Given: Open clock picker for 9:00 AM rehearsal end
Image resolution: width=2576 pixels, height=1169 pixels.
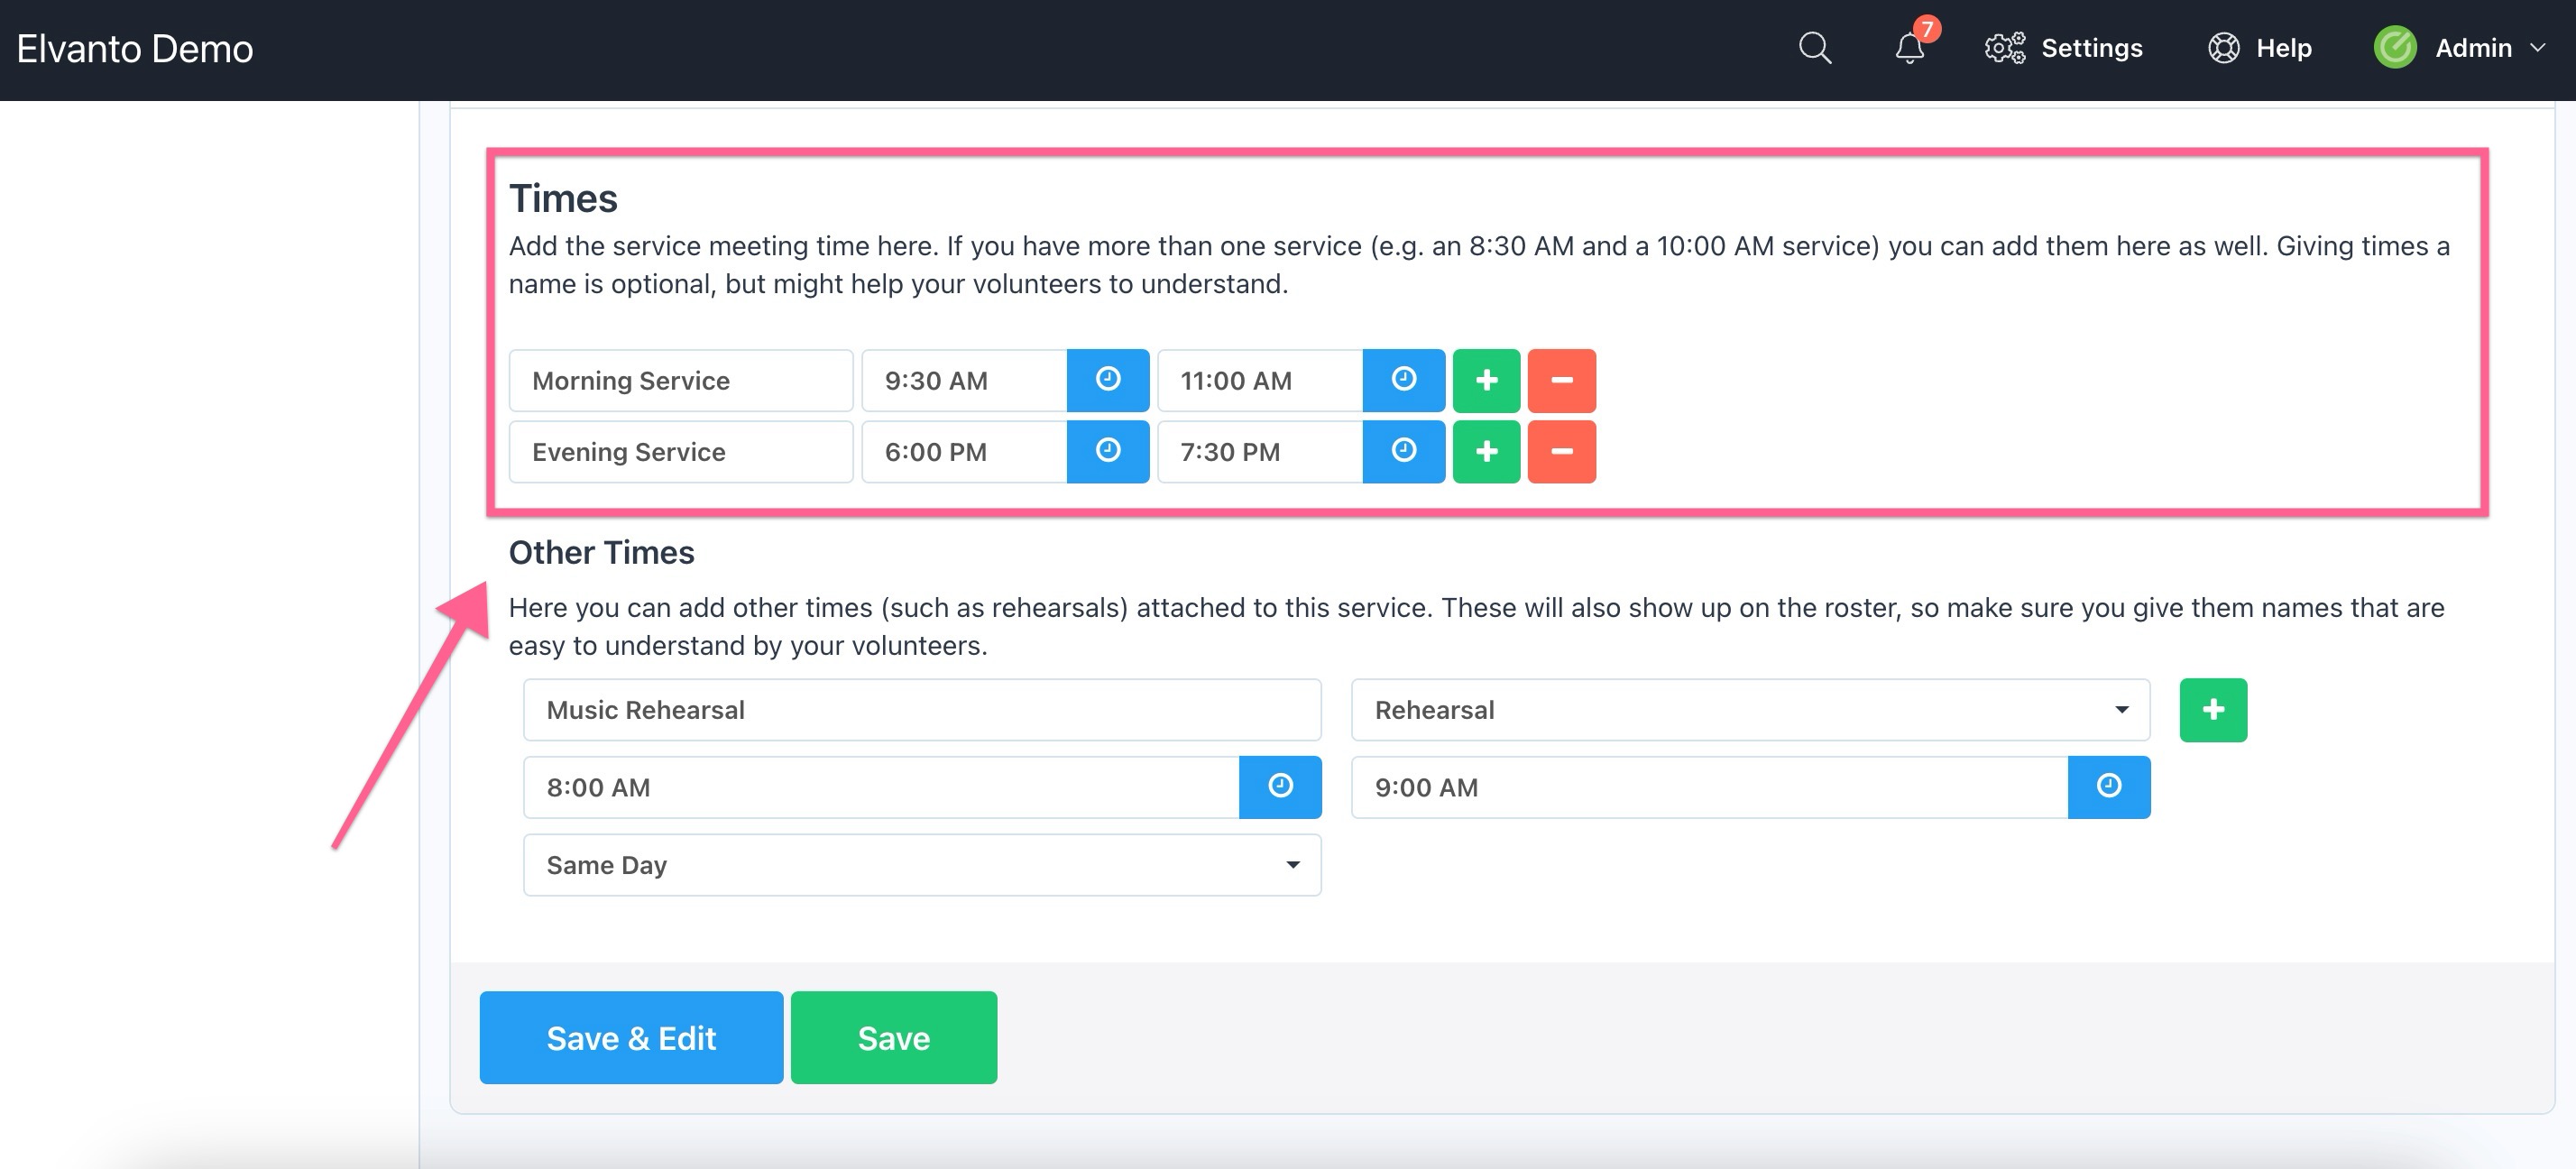Looking at the screenshot, I should (2109, 787).
